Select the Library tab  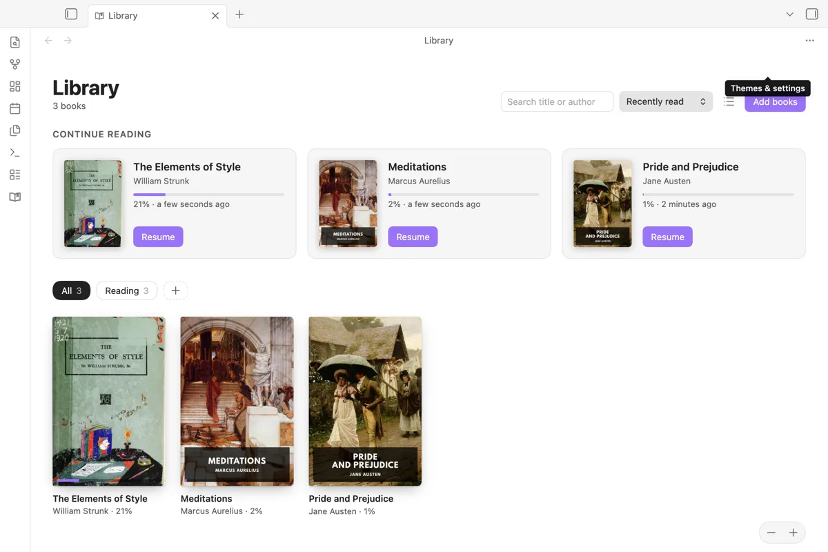point(158,15)
